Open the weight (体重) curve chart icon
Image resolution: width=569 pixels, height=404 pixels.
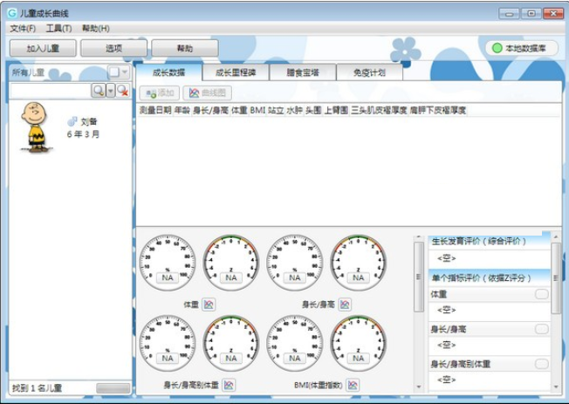click(209, 305)
